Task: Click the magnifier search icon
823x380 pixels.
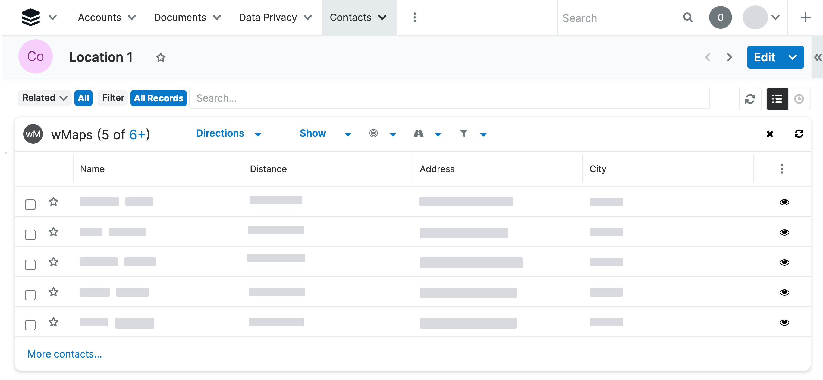Action: pos(688,17)
